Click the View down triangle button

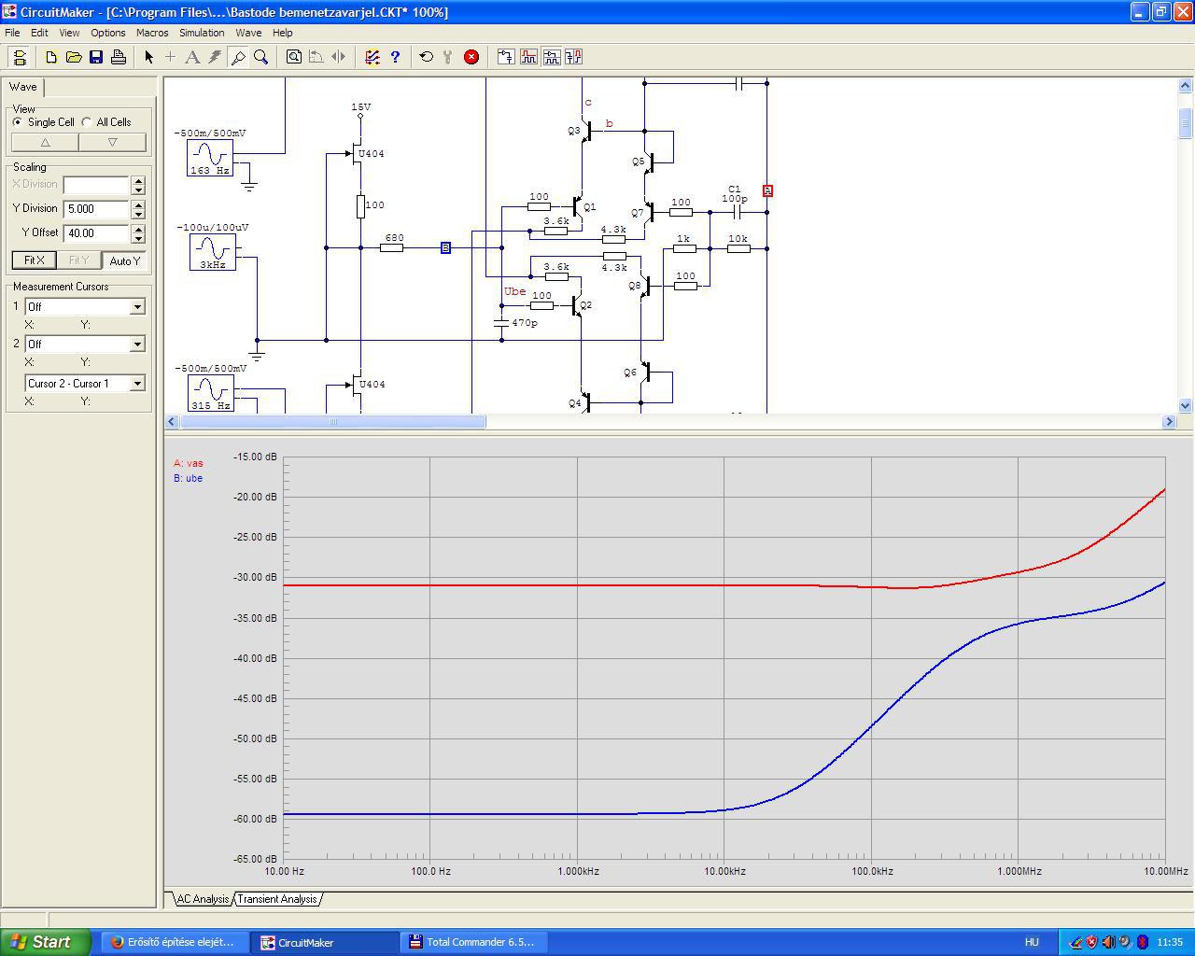112,142
